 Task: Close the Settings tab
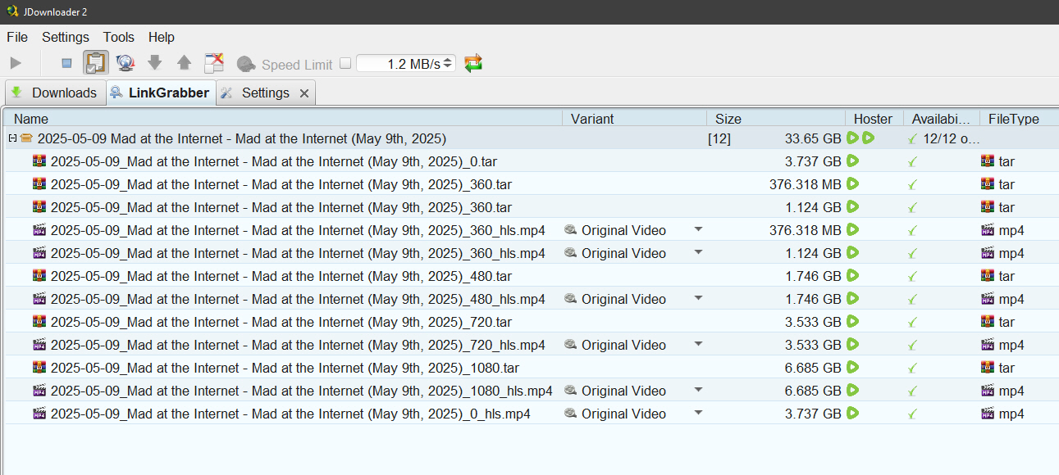coord(304,93)
